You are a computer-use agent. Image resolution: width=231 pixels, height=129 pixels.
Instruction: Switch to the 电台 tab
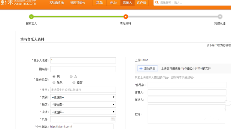coord(114,3)
